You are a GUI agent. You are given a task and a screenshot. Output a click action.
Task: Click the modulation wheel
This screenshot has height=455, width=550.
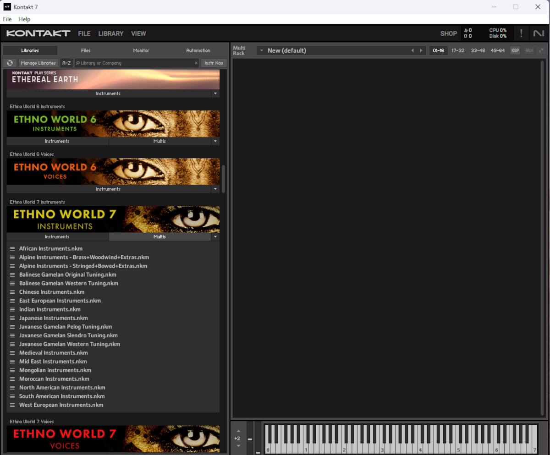[x=258, y=439]
